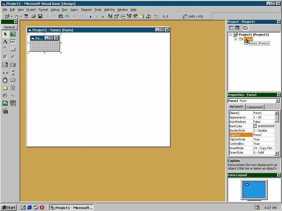The height and width of the screenshot is (211, 282).
Task: Click the Windows Start button
Action: pyautogui.click(x=9, y=208)
